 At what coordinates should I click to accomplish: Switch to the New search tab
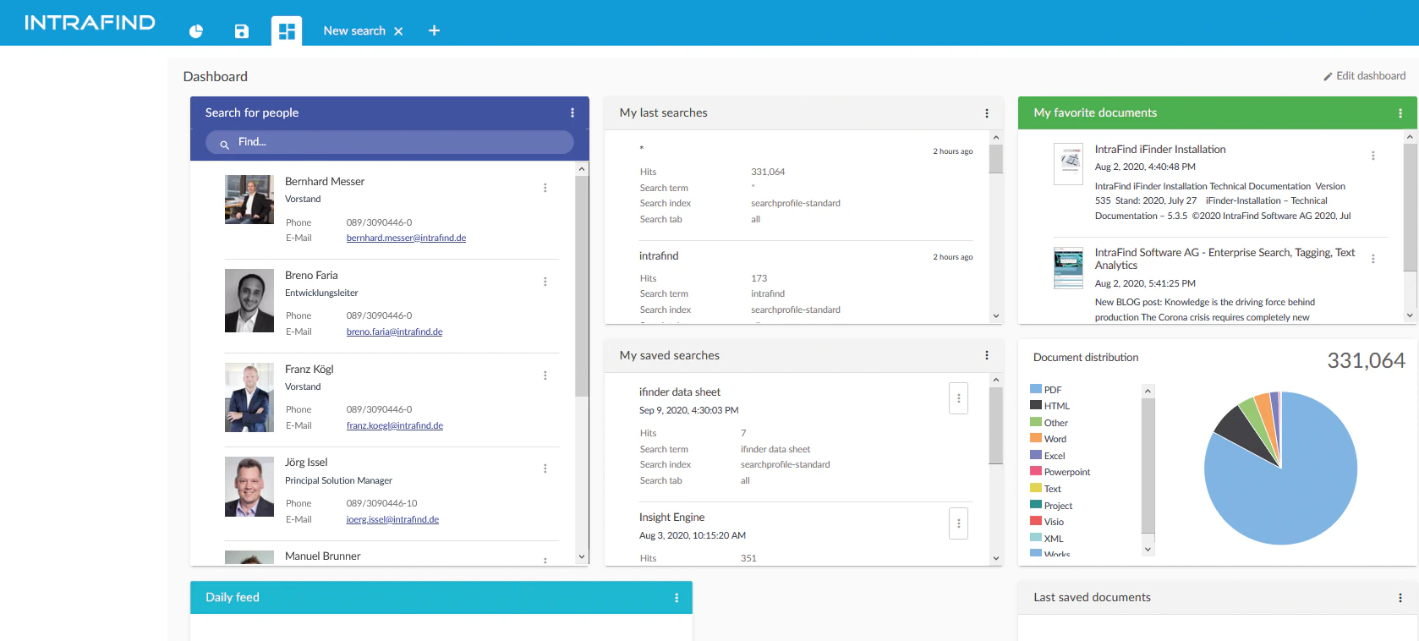click(354, 30)
